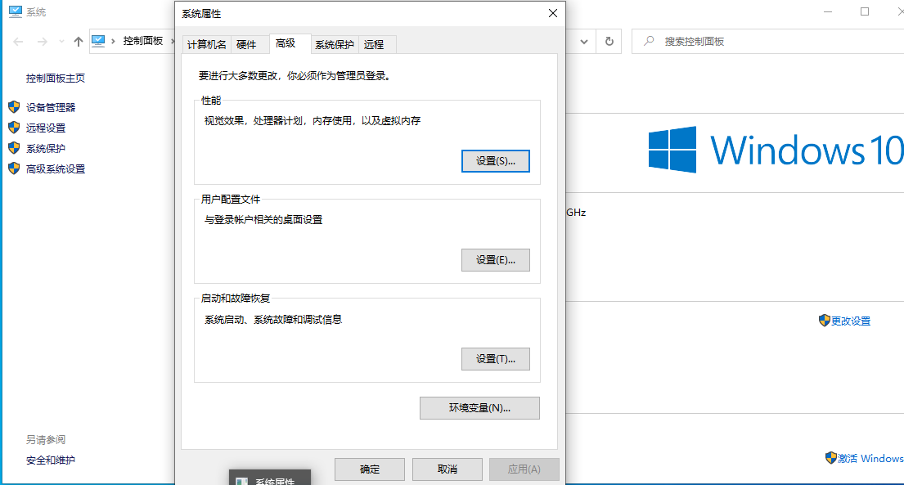The height and width of the screenshot is (485, 904).
Task: Go back with the back arrow
Action: 19,42
